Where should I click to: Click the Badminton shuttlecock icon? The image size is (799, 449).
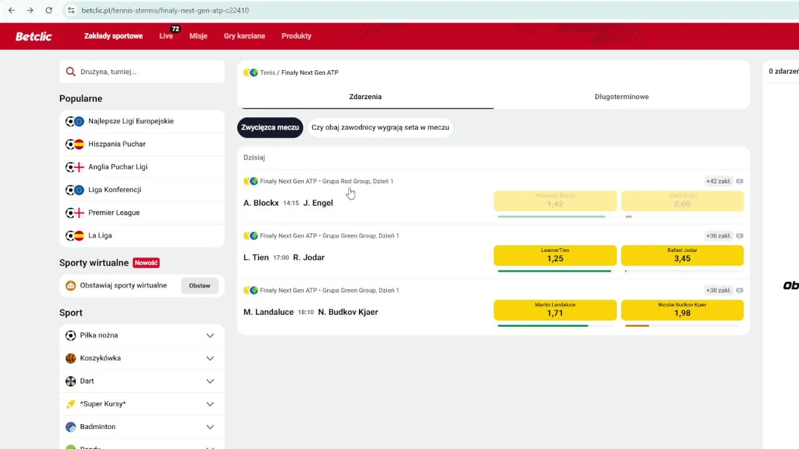click(71, 427)
